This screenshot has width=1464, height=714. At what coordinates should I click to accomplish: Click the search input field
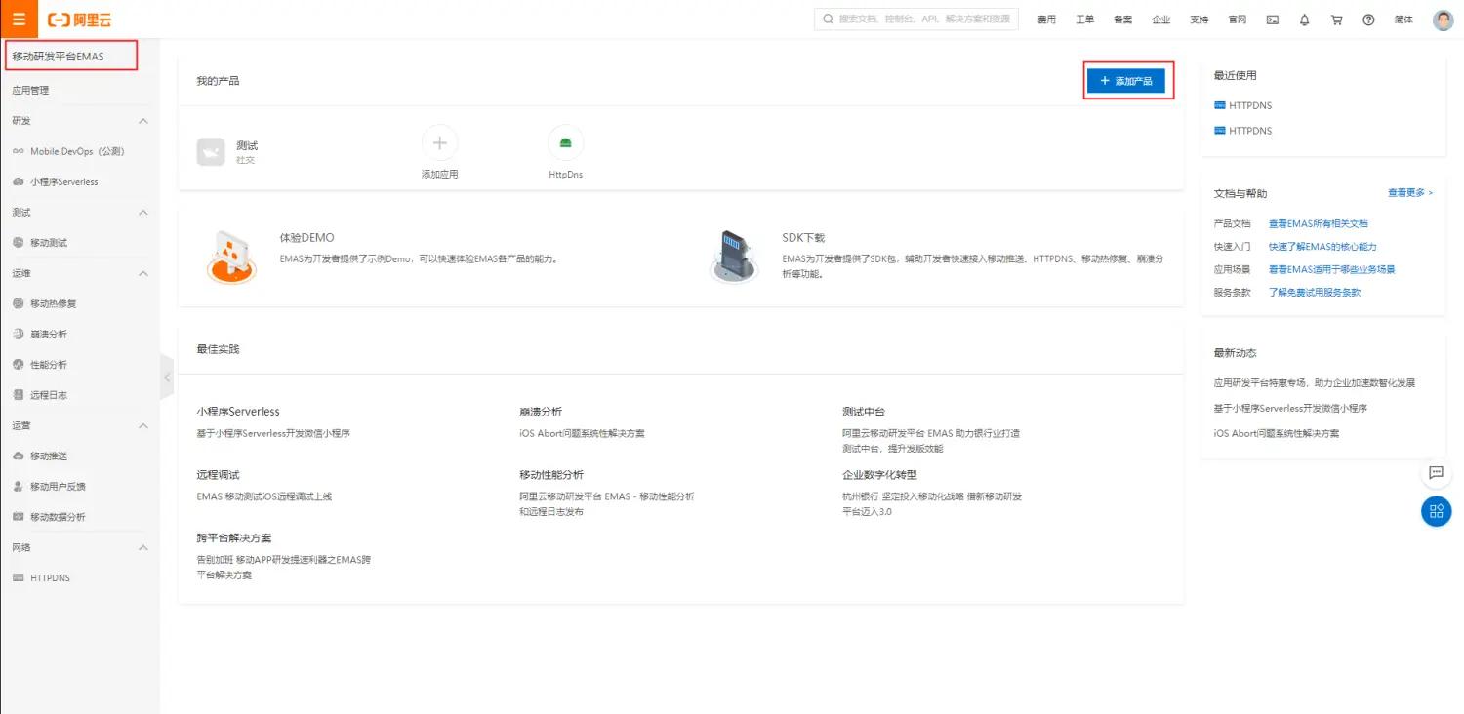(915, 19)
